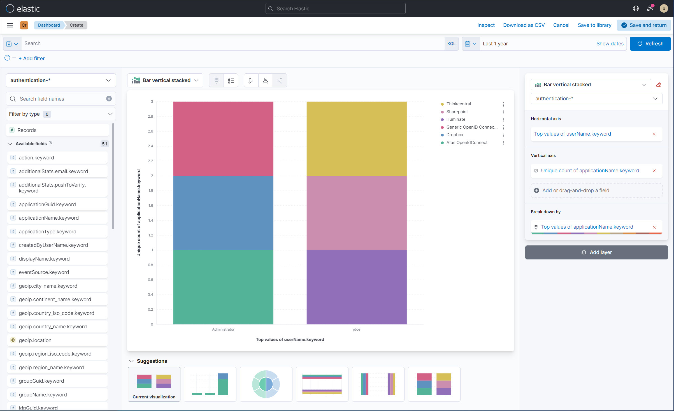Click the Search Elastic input
The width and height of the screenshot is (674, 411).
click(x=335, y=9)
